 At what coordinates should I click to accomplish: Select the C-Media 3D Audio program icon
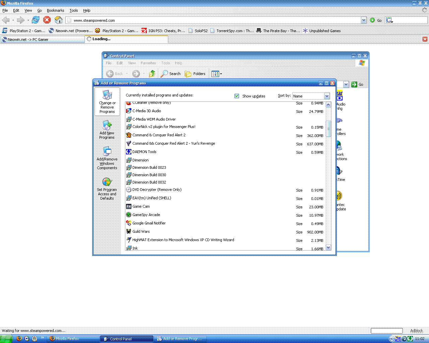click(129, 111)
